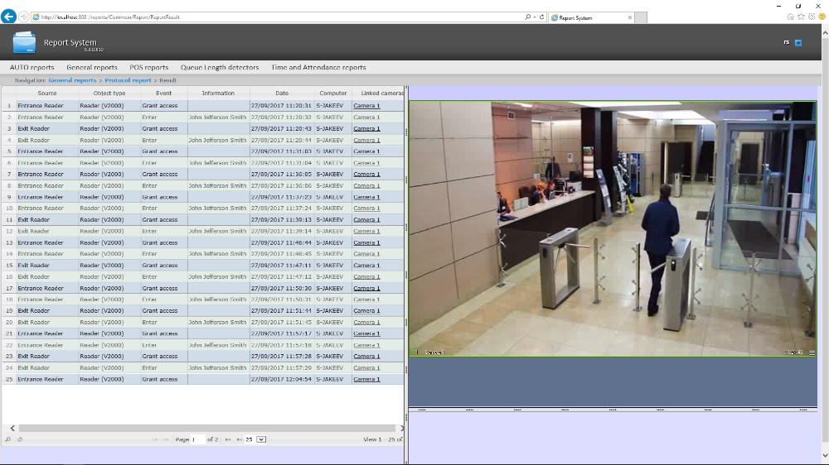
Task: Open browser tools gear icon
Action: [x=812, y=17]
